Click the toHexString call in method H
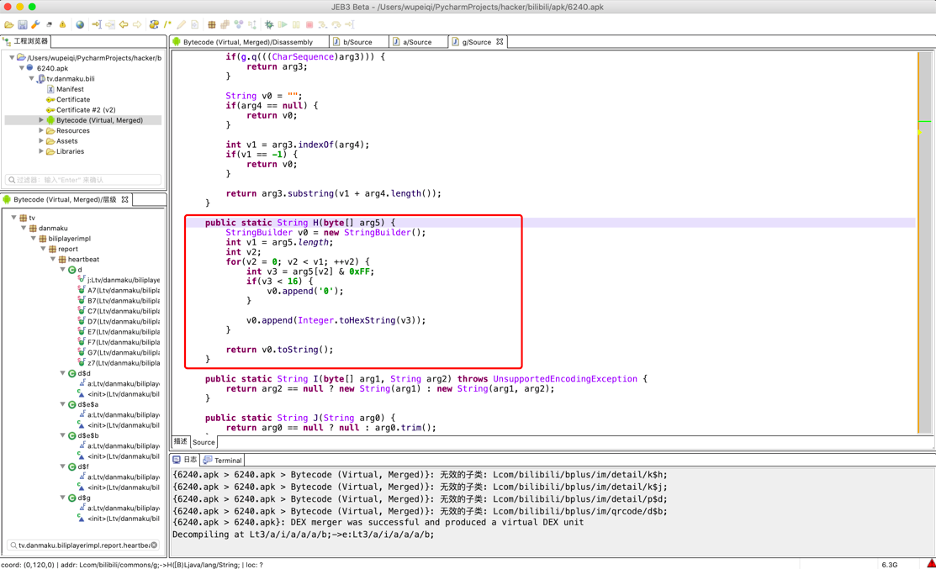The width and height of the screenshot is (936, 569). [x=375, y=320]
